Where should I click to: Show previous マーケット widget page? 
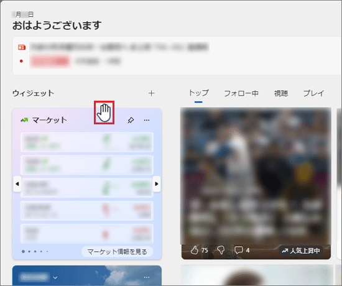tap(17, 184)
